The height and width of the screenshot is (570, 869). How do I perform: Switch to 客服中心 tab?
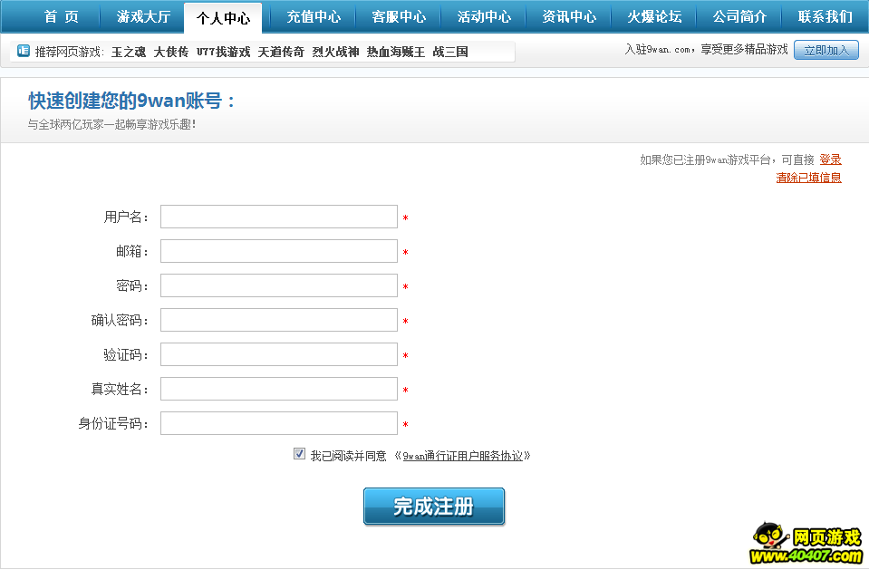[399, 16]
